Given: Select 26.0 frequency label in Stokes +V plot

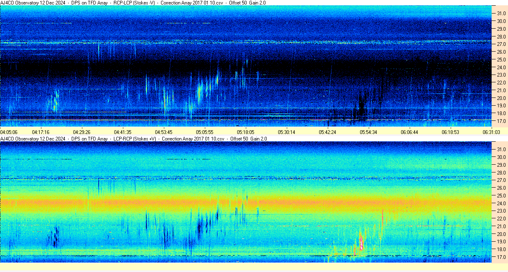Looking at the screenshot, I should (501, 188).
